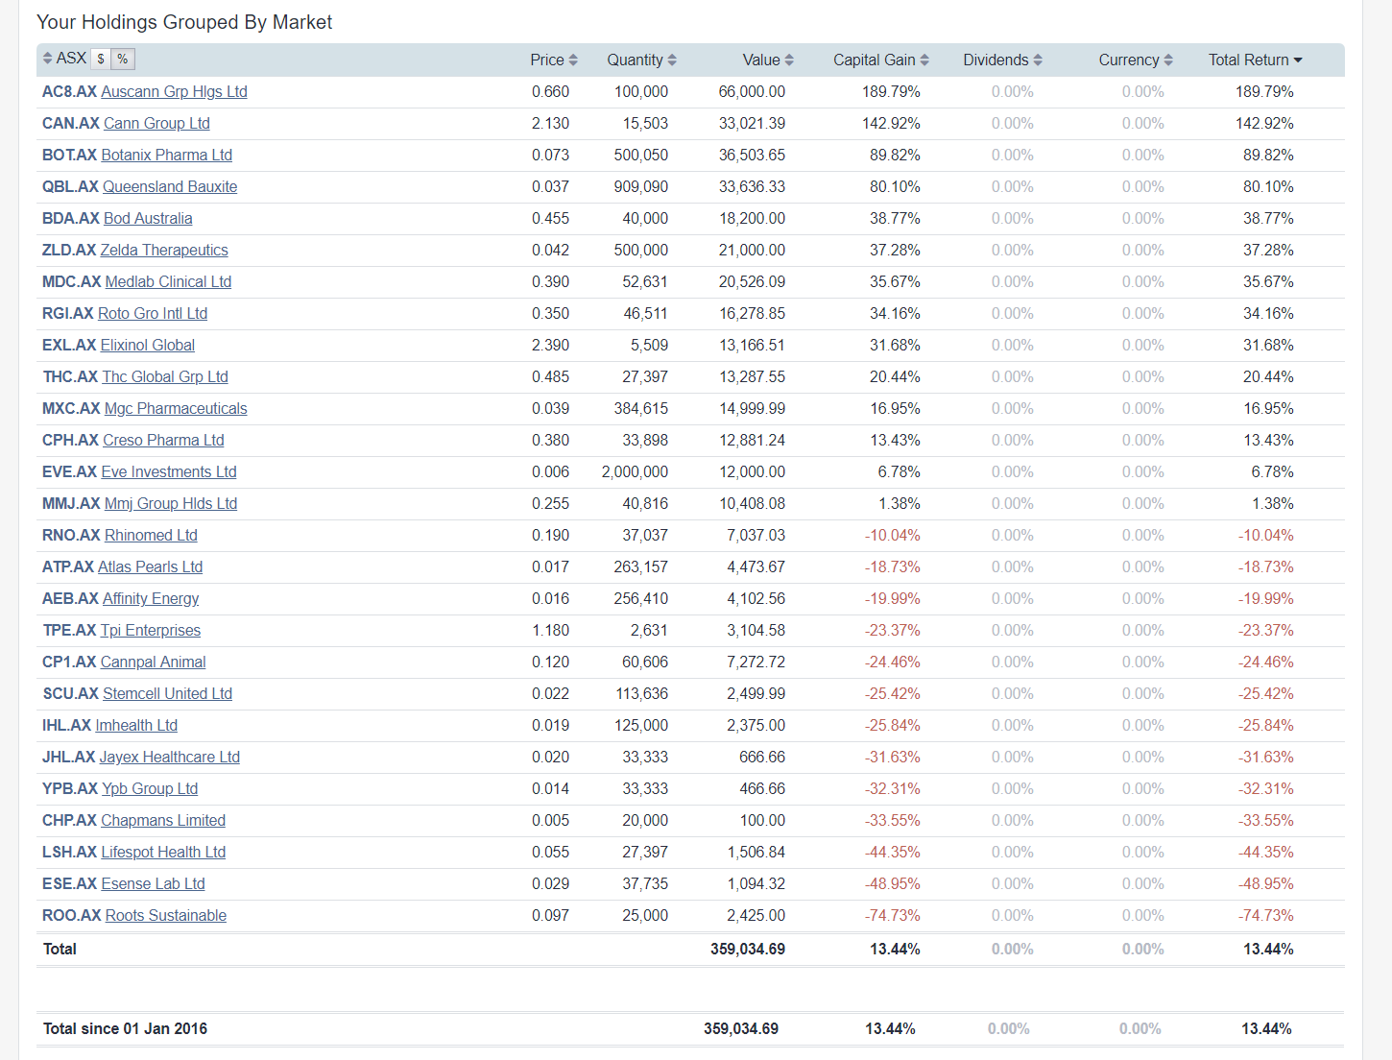
Task: Sort holdings by the Capital Gain column
Action: click(881, 60)
